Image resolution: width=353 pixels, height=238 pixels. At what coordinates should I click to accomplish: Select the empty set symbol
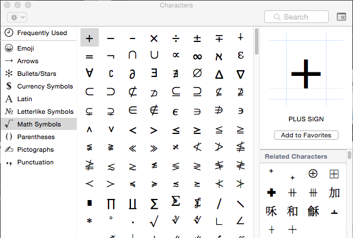click(x=197, y=73)
